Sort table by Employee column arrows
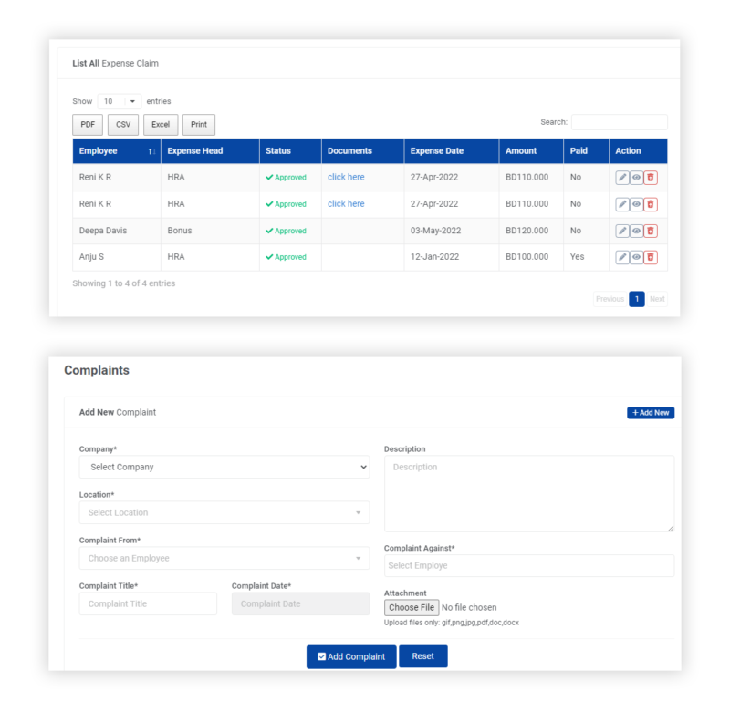The image size is (730, 701). tap(151, 151)
